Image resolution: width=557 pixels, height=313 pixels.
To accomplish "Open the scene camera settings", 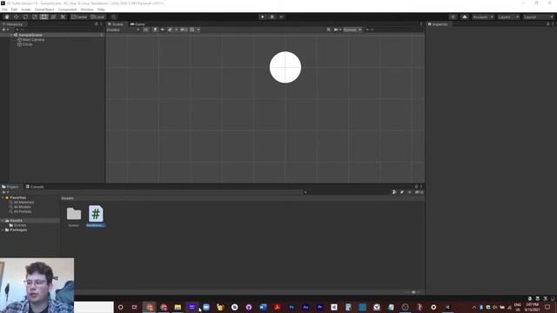I will point(337,30).
